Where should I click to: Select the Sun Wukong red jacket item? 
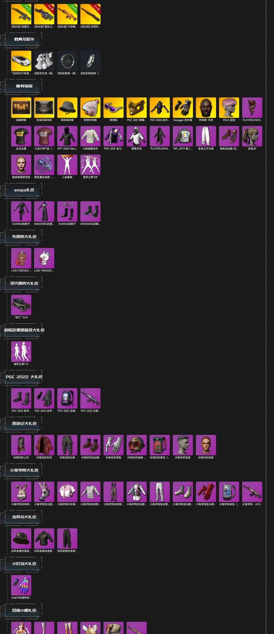point(44,445)
